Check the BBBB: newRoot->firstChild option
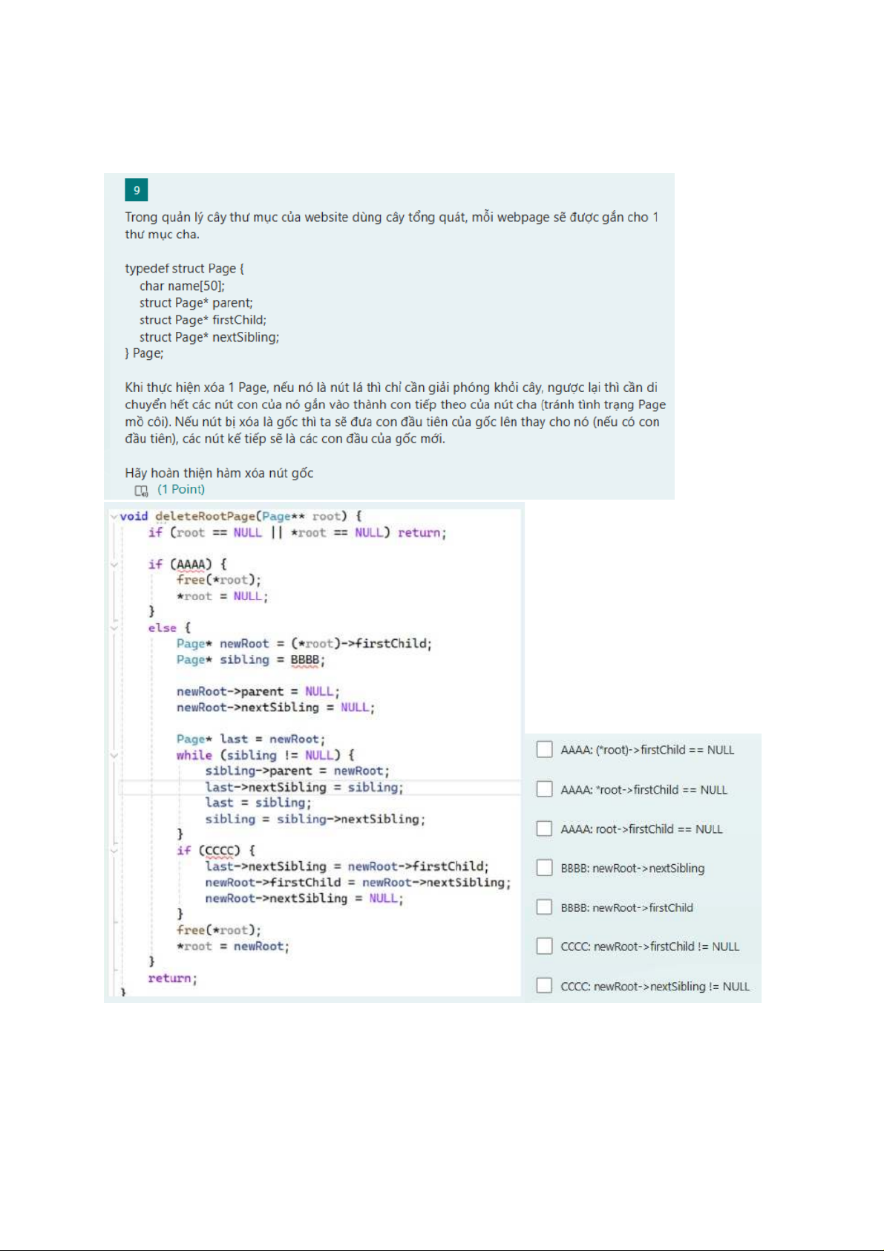The height and width of the screenshot is (1251, 884). 544,907
